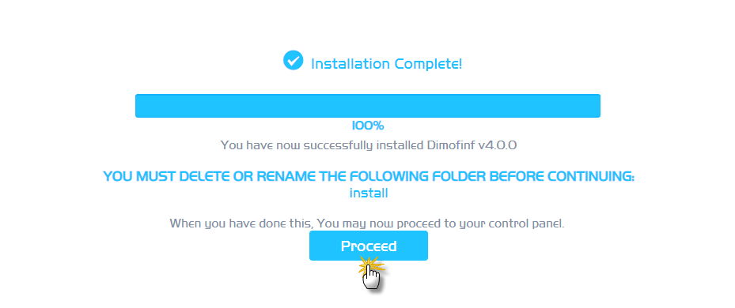Screen dimensions: 735x308
Task: Click the hand pointer cursor icon
Action: click(371, 277)
